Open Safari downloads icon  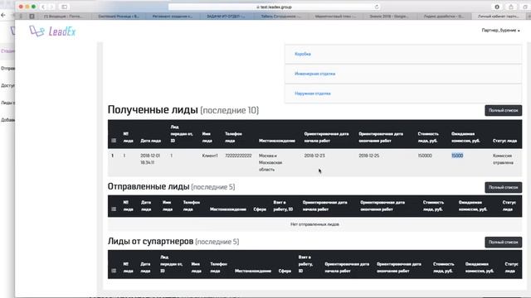tap(497, 7)
